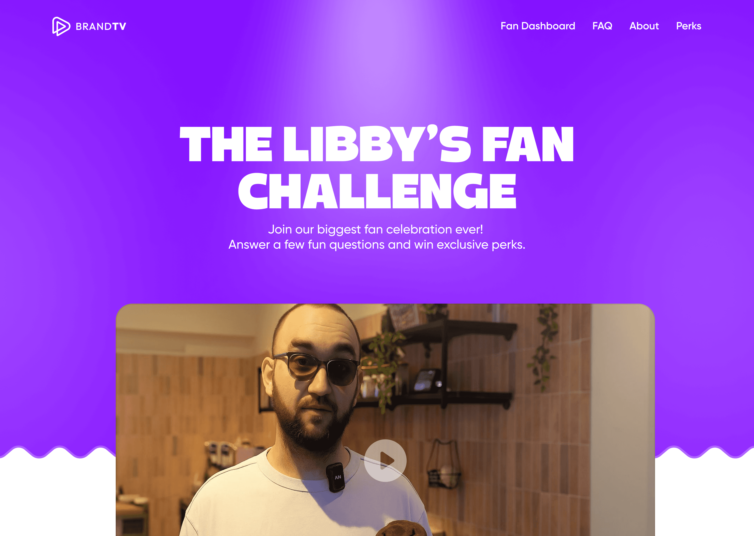Go to the FAQ section
754x536 pixels.
pos(602,26)
